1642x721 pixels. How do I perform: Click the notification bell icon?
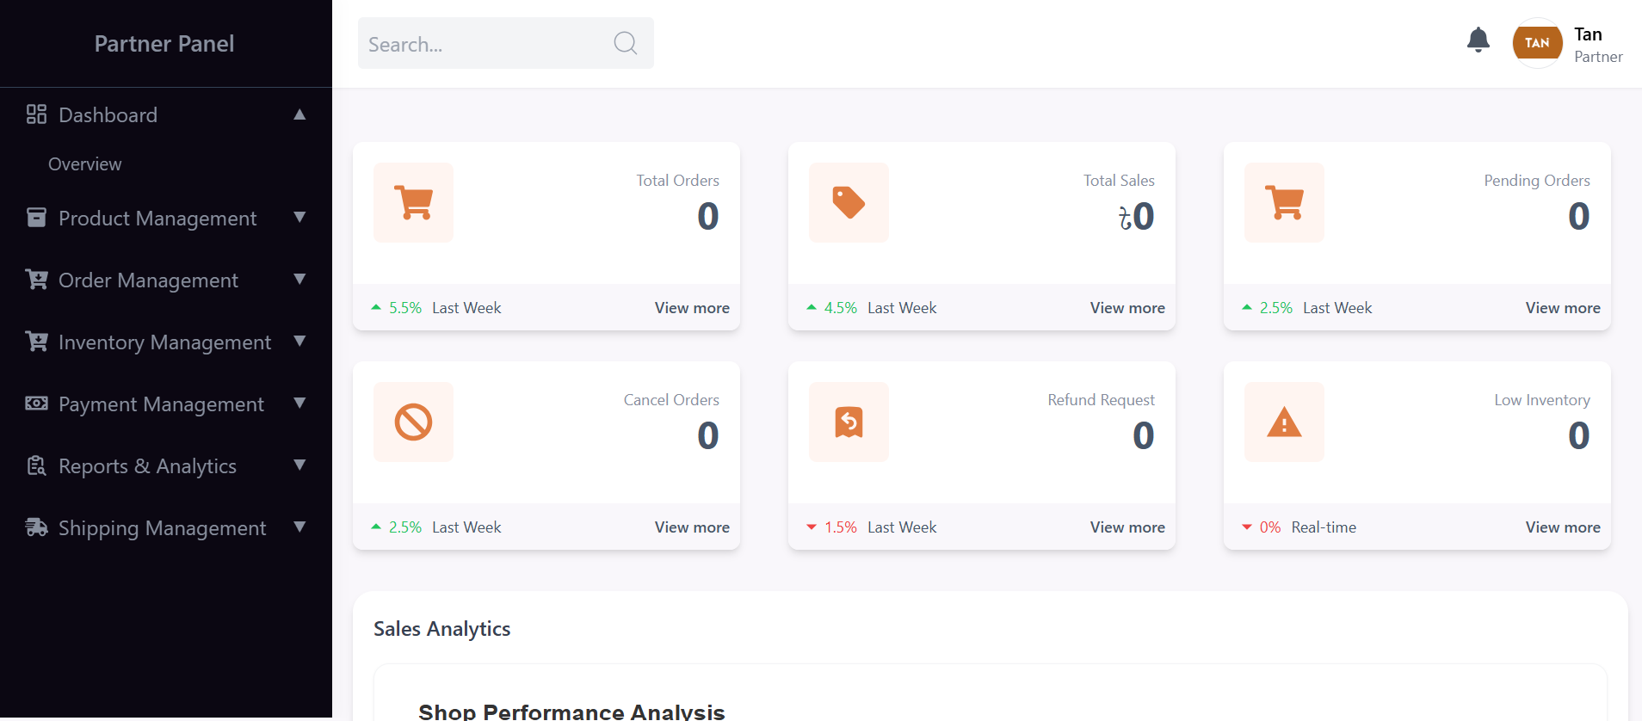pyautogui.click(x=1478, y=40)
